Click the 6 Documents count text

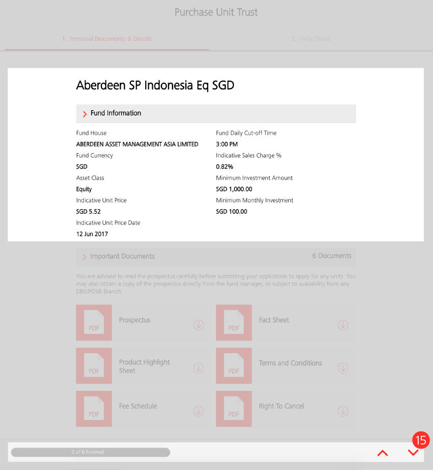pyautogui.click(x=332, y=256)
